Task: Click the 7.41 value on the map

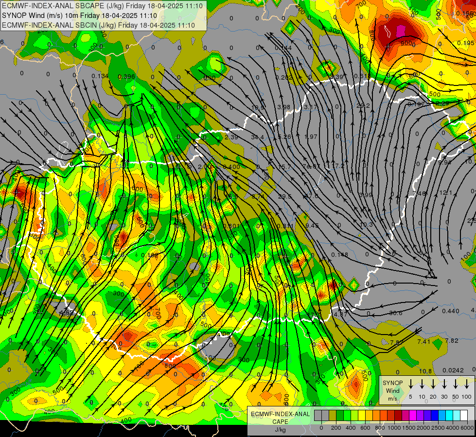Action: (424, 342)
